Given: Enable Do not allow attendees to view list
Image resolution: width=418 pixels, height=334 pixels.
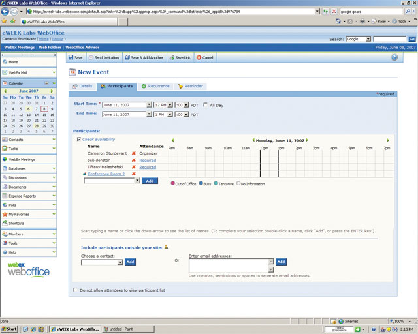Looking at the screenshot, I should (x=76, y=290).
